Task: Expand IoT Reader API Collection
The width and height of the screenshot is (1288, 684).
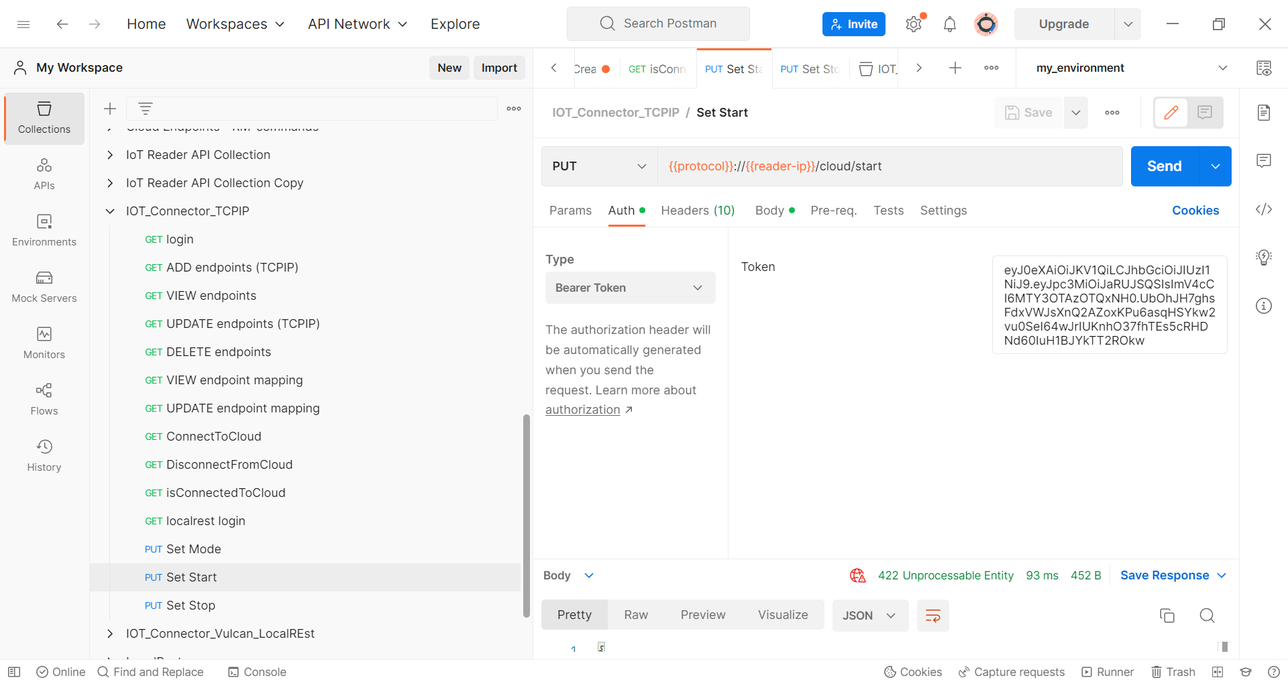Action: (110, 155)
